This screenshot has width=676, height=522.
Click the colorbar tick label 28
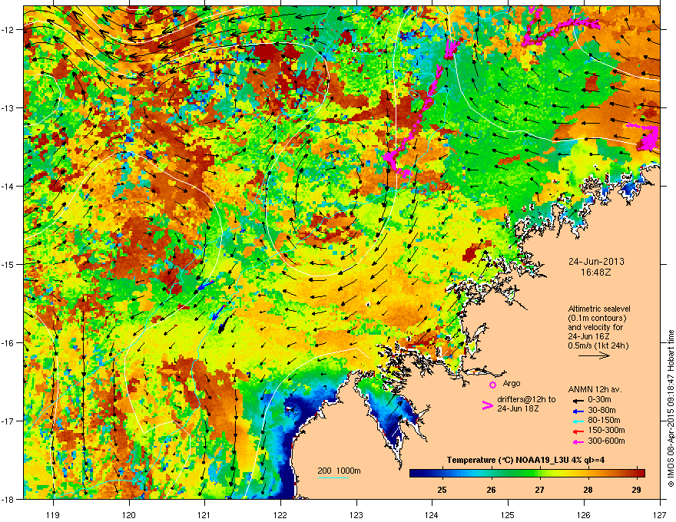[x=588, y=490]
